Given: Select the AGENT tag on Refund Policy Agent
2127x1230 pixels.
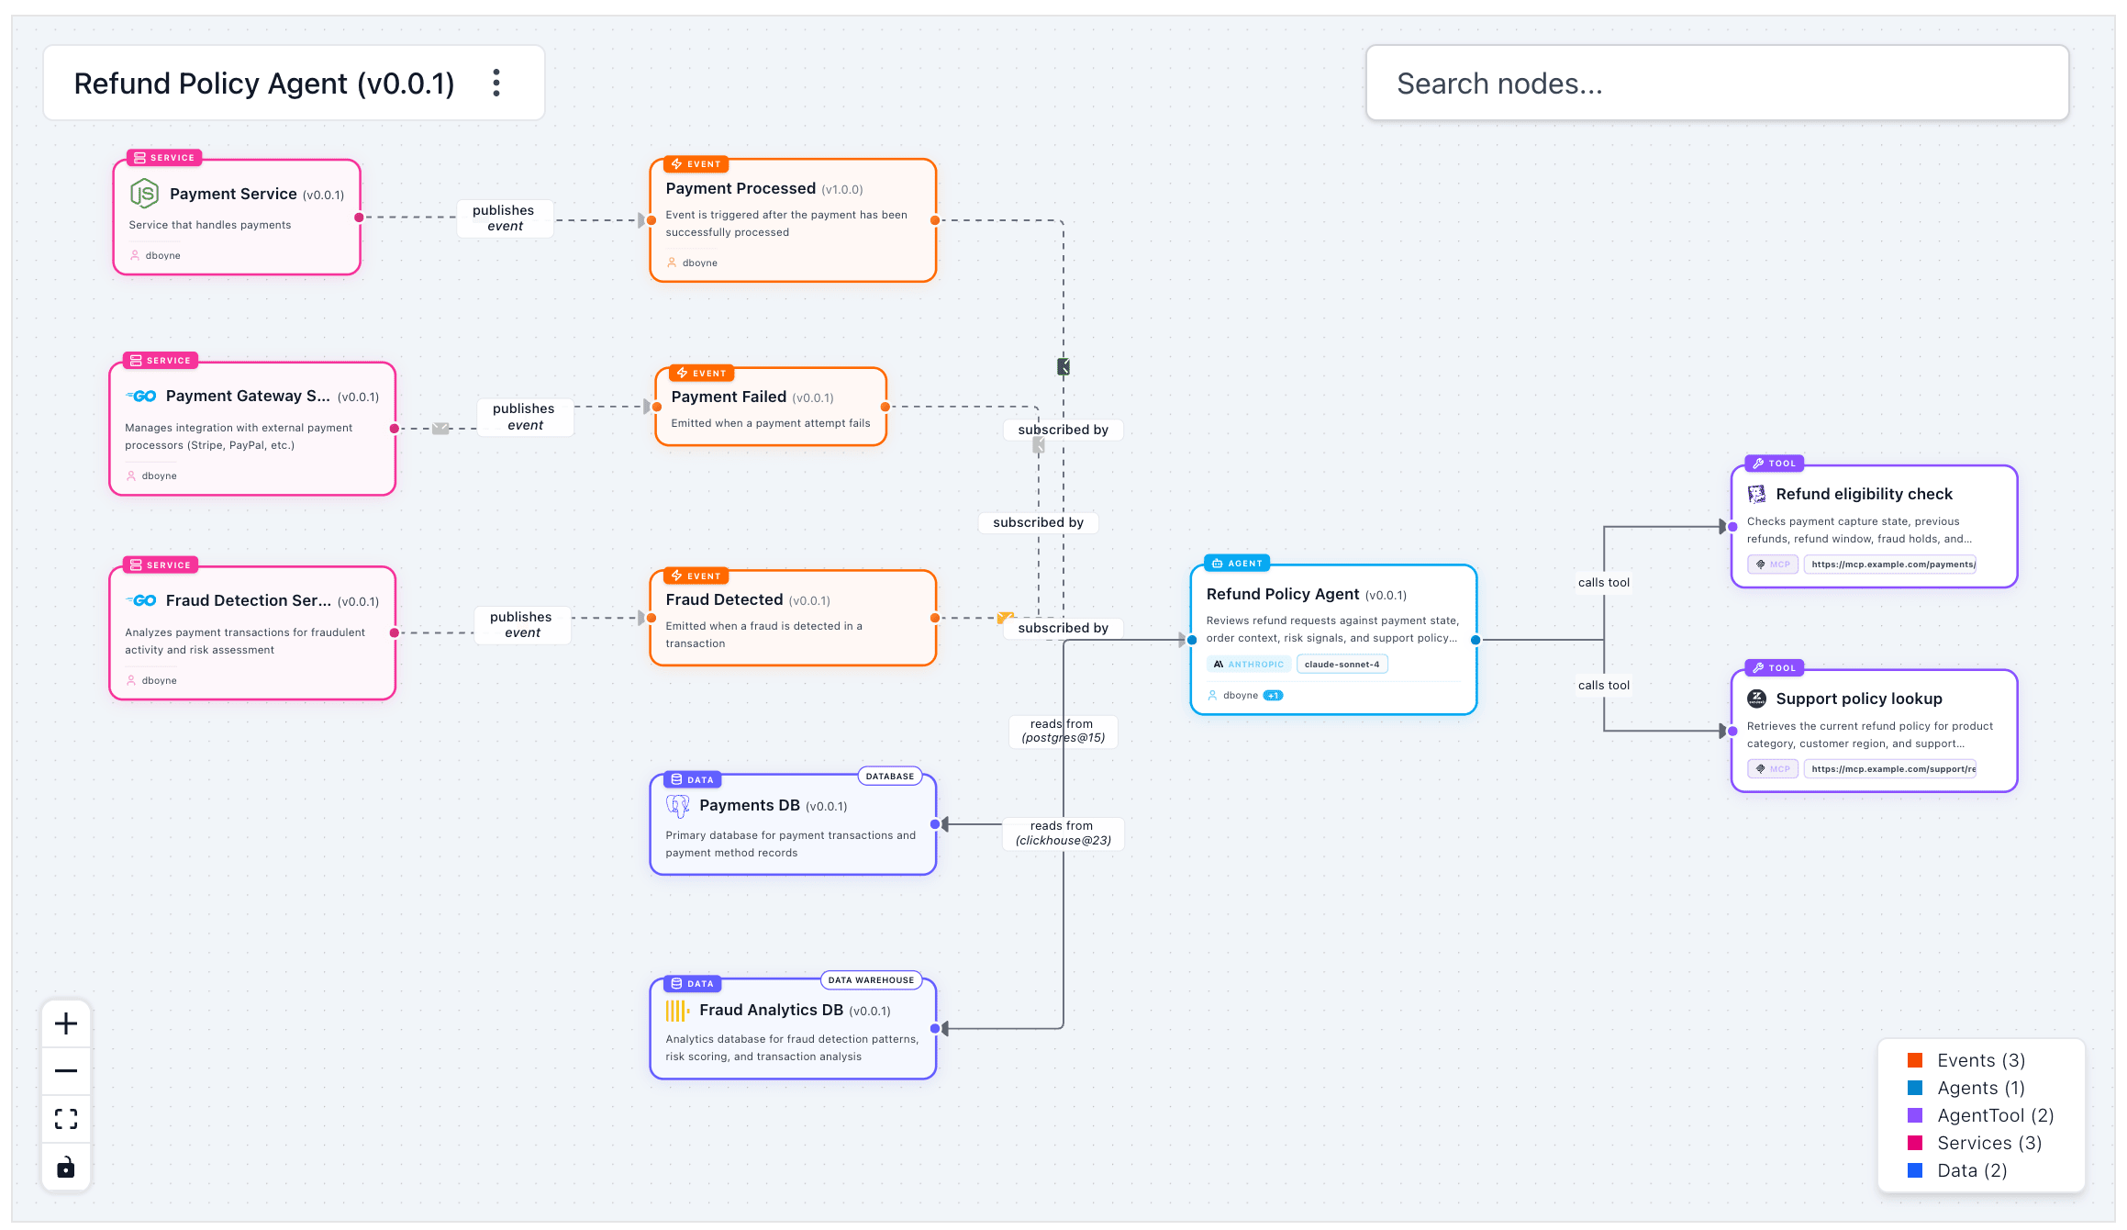Looking at the screenshot, I should click(1237, 563).
